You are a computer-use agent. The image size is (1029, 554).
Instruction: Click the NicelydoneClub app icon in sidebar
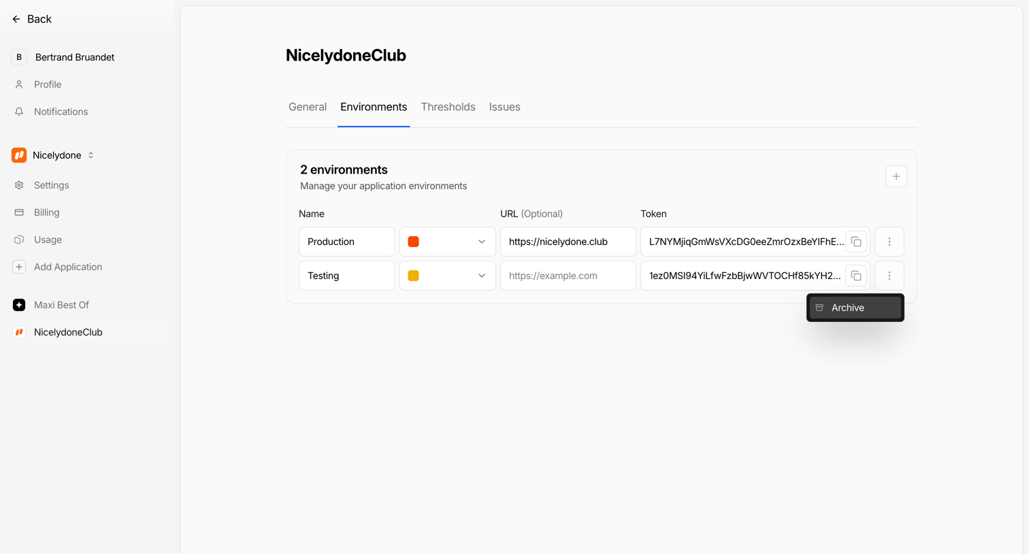coord(19,332)
